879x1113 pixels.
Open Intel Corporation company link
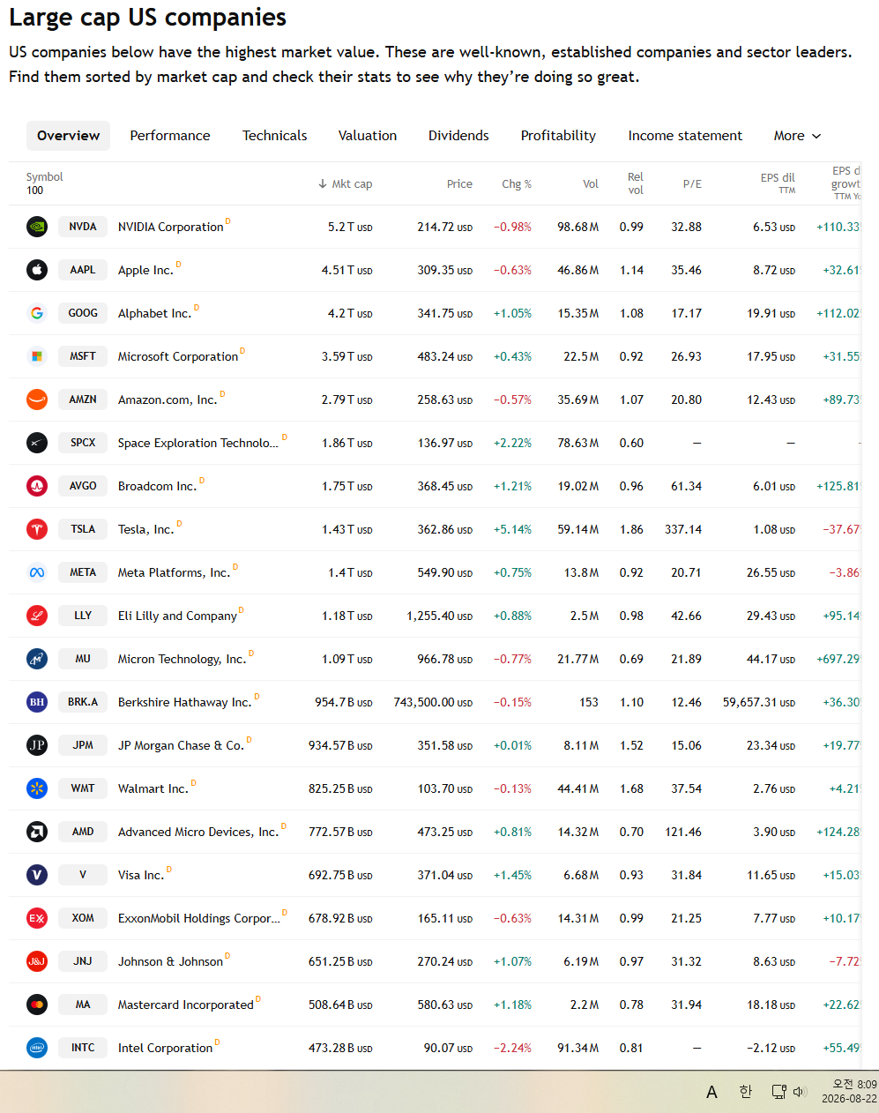click(x=166, y=1048)
